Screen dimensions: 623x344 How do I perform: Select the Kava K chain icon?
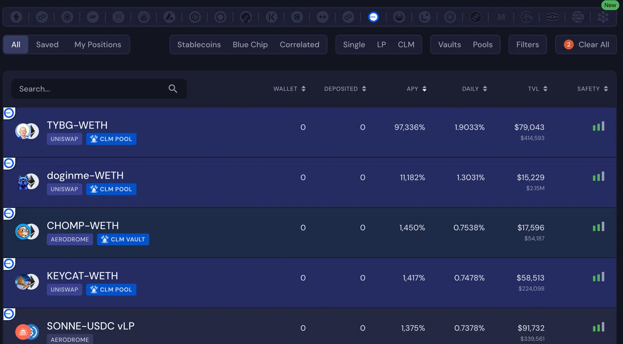pyautogui.click(x=272, y=17)
